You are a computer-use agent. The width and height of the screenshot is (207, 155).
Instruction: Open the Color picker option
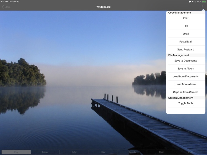[74, 152]
